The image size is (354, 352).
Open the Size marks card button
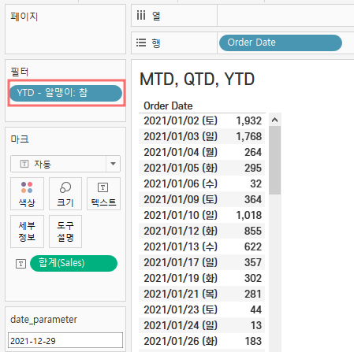point(65,194)
